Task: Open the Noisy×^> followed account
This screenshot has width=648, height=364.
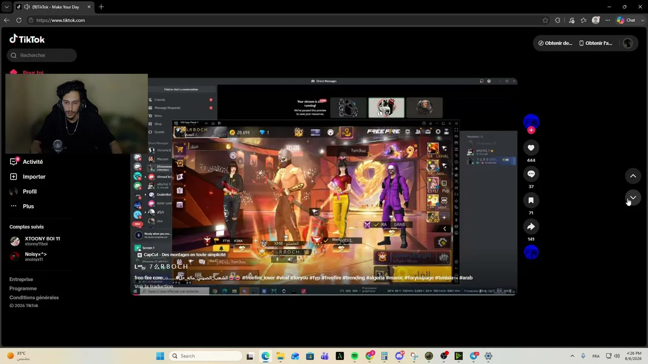Action: pyautogui.click(x=29, y=256)
